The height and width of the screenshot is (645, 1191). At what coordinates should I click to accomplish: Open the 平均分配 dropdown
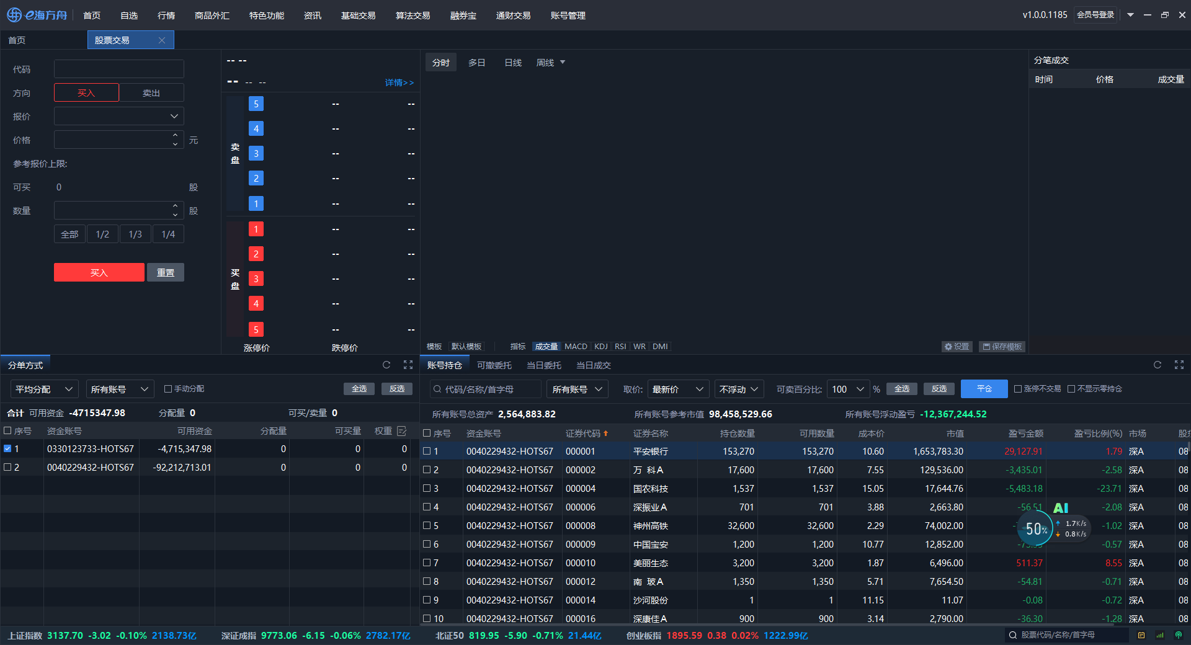pyautogui.click(x=44, y=389)
